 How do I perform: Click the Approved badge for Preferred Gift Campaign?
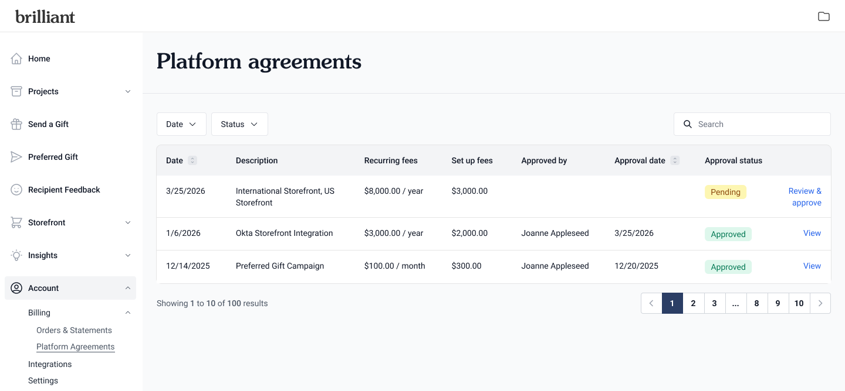pos(728,267)
